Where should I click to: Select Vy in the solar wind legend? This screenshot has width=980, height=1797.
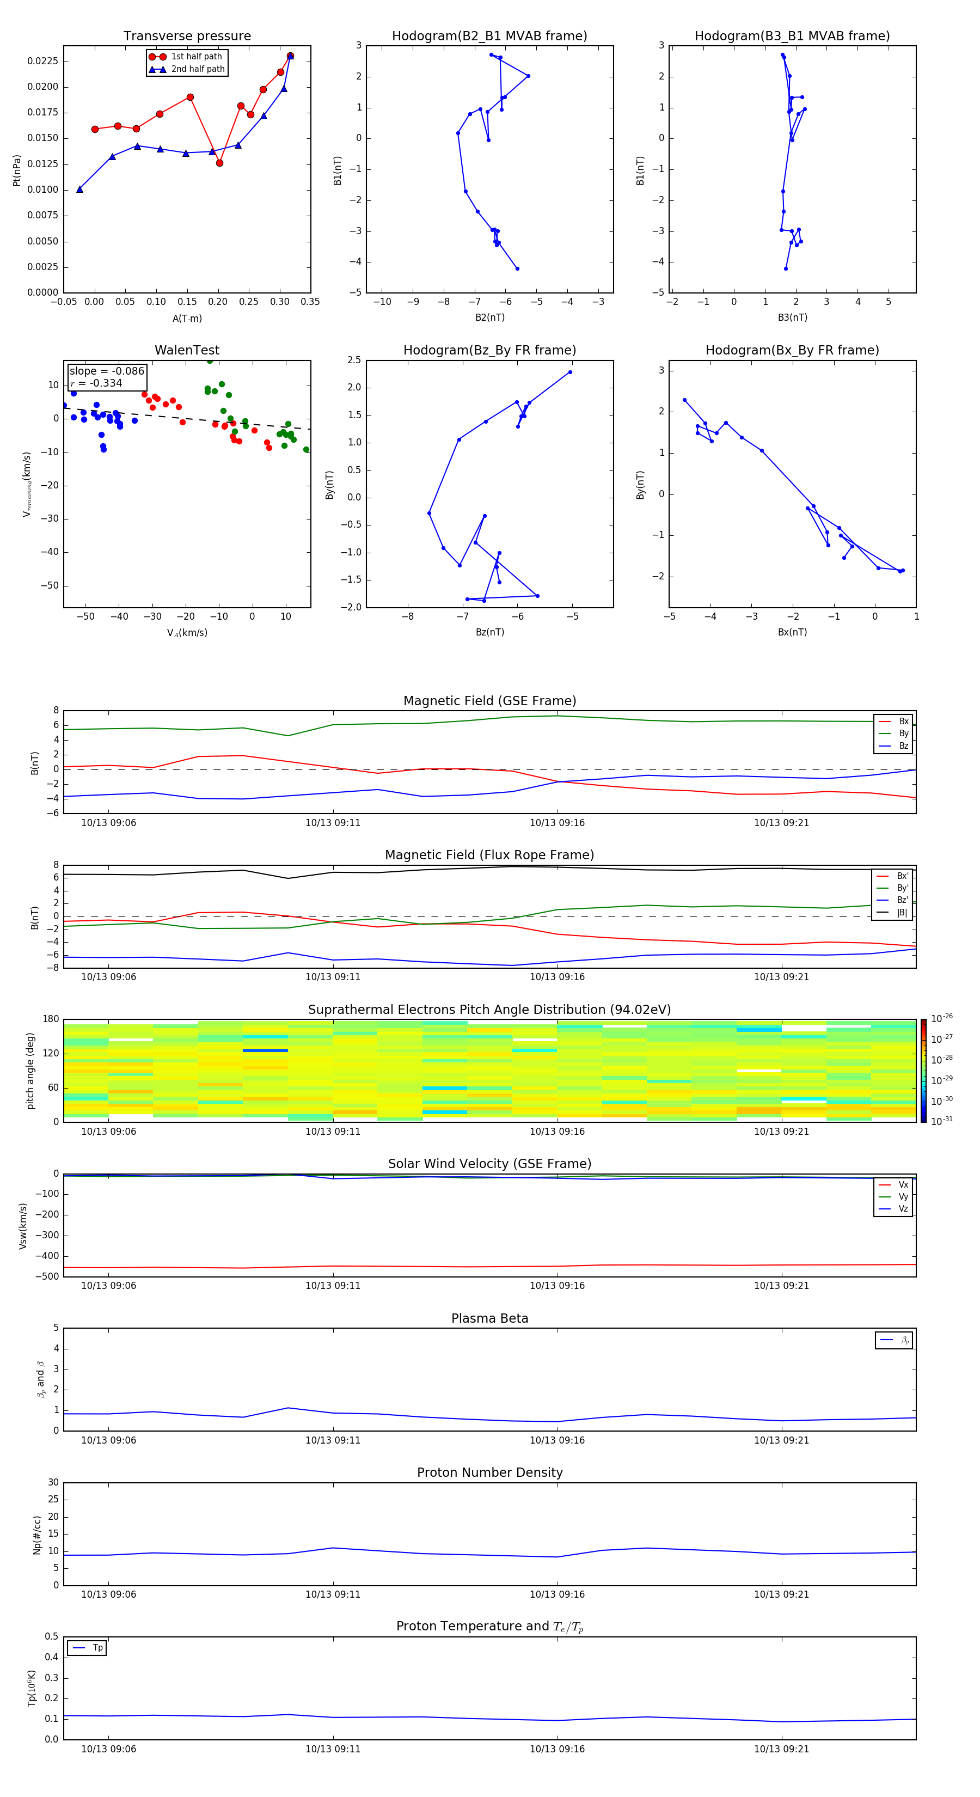click(x=893, y=1196)
